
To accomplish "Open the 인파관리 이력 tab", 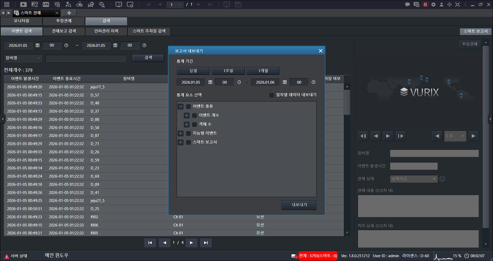I will (106, 31).
